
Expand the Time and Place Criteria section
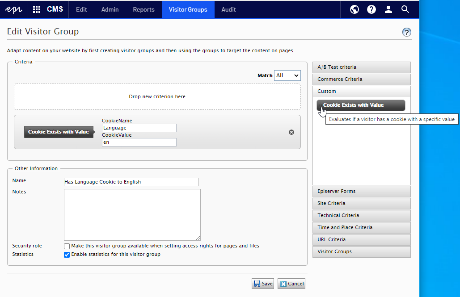361,227
